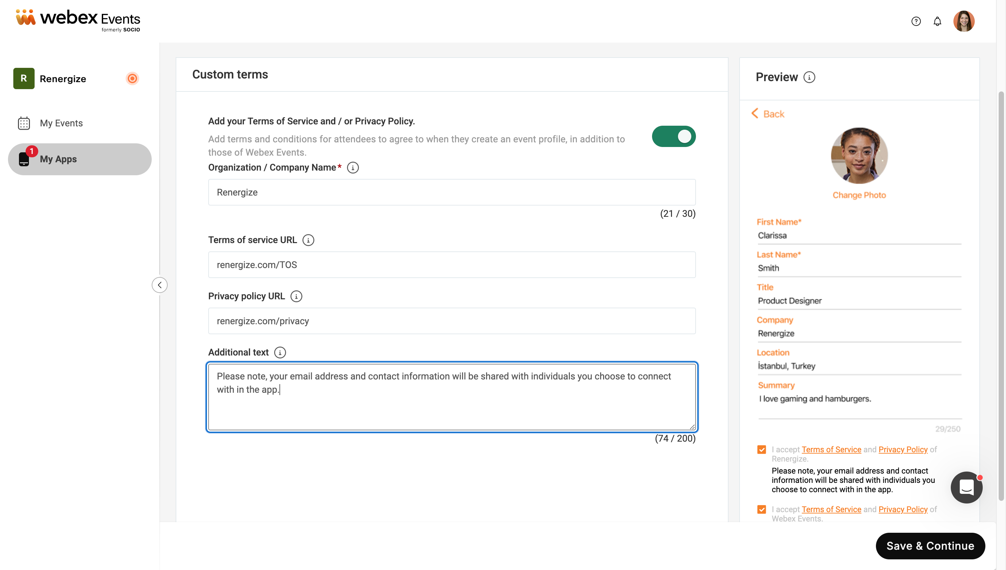Open the notifications bell
This screenshot has width=1006, height=570.
pyautogui.click(x=937, y=21)
